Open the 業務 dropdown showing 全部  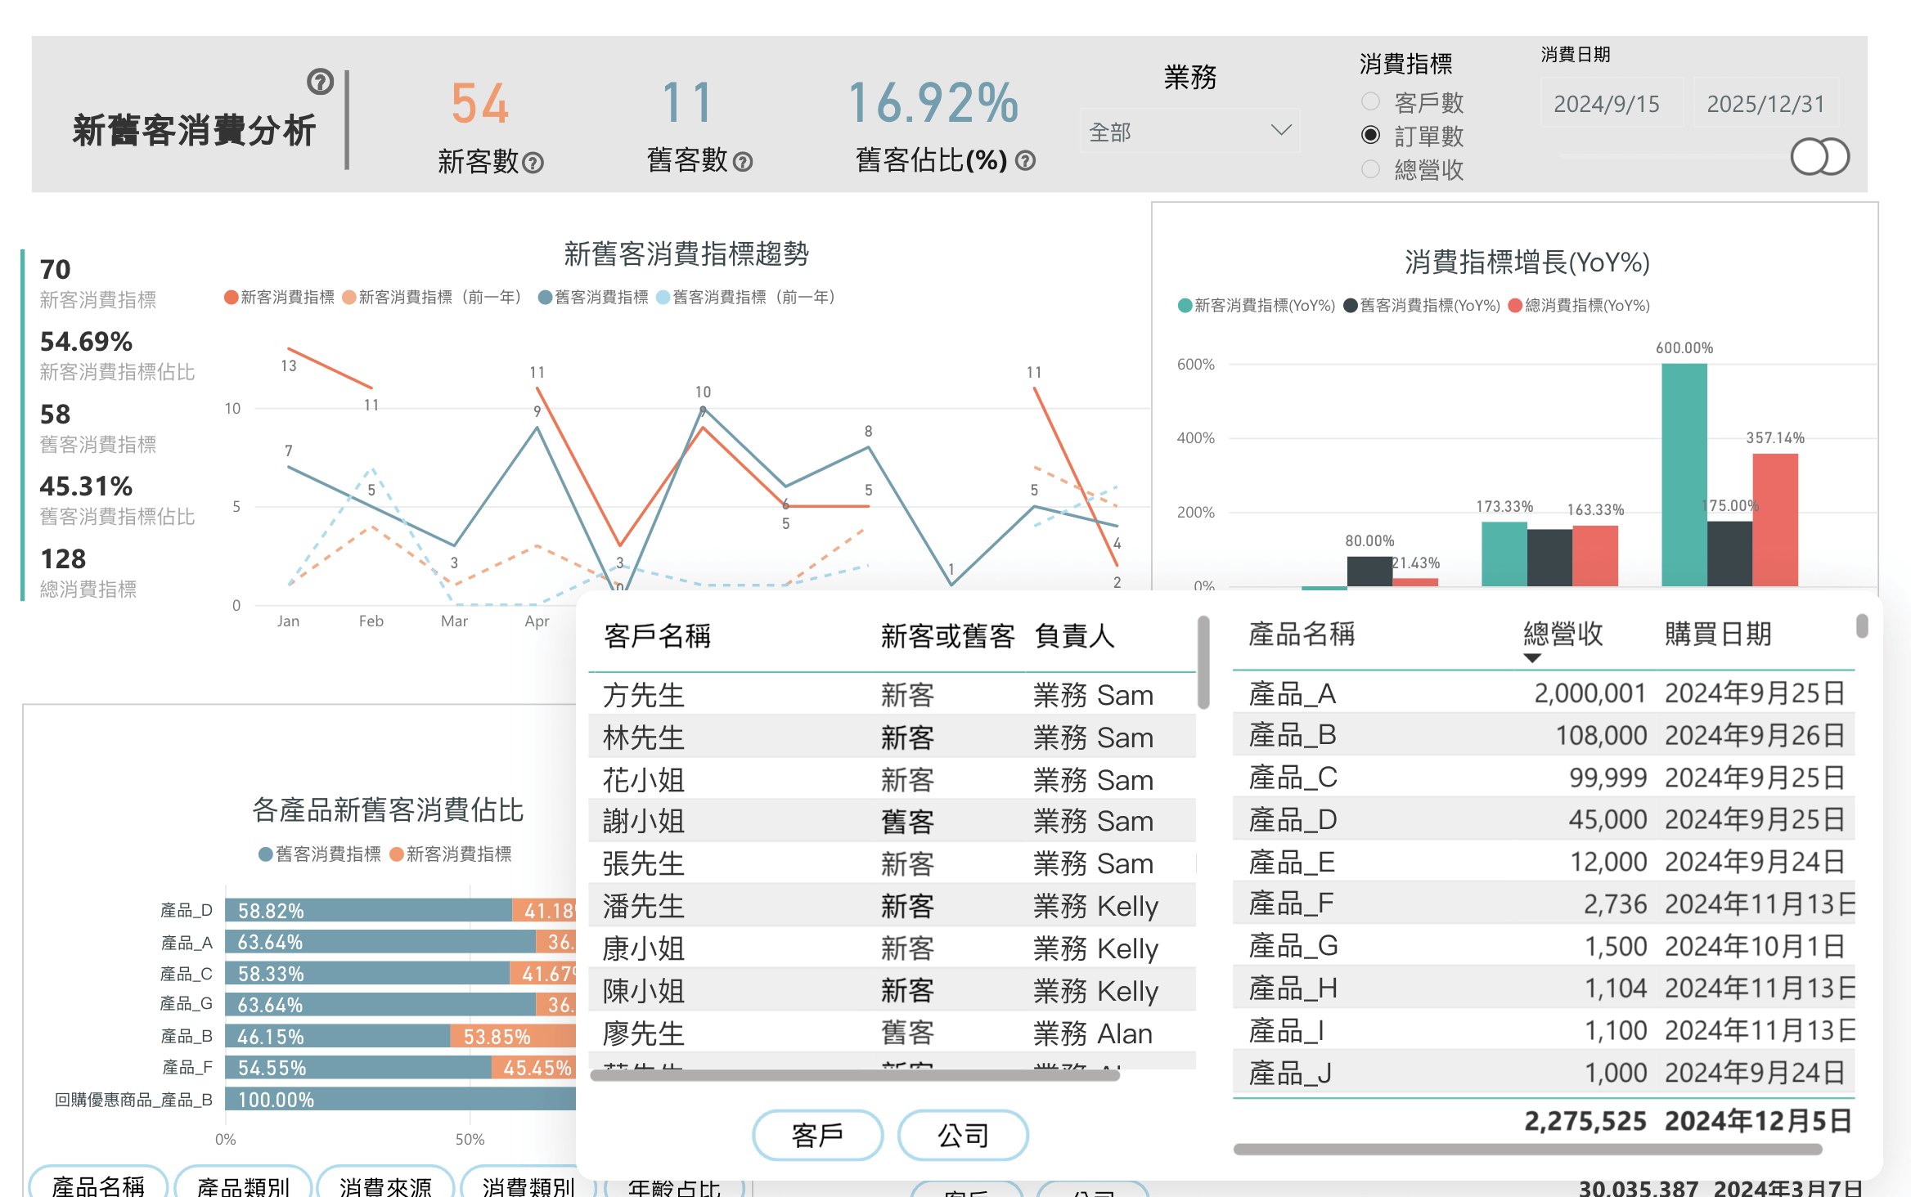point(1189,132)
